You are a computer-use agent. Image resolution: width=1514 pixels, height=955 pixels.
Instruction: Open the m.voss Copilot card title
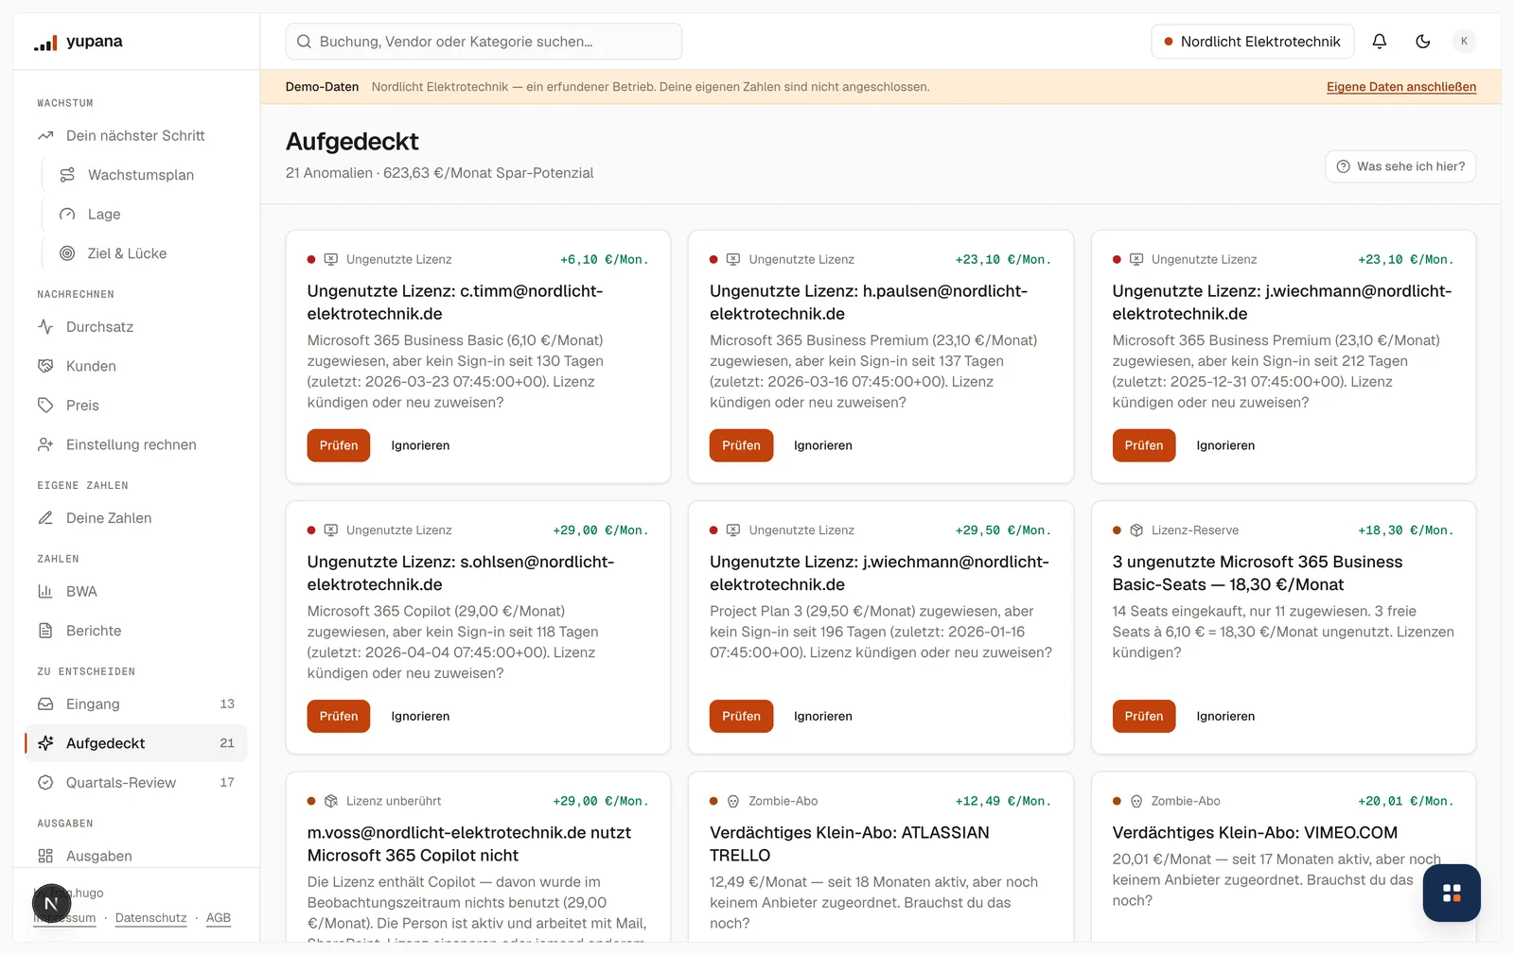tap(469, 843)
